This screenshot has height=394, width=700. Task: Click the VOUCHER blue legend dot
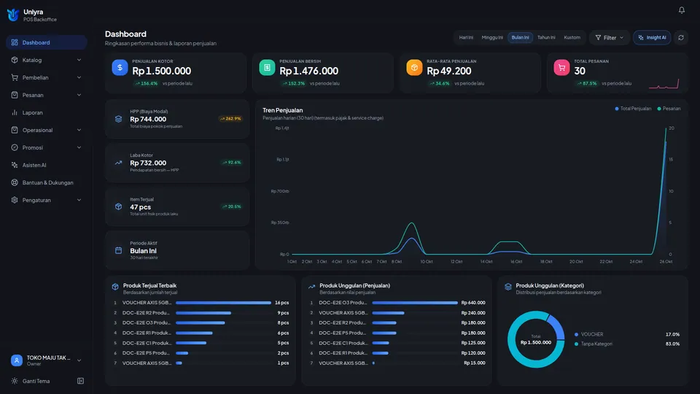pyautogui.click(x=576, y=334)
